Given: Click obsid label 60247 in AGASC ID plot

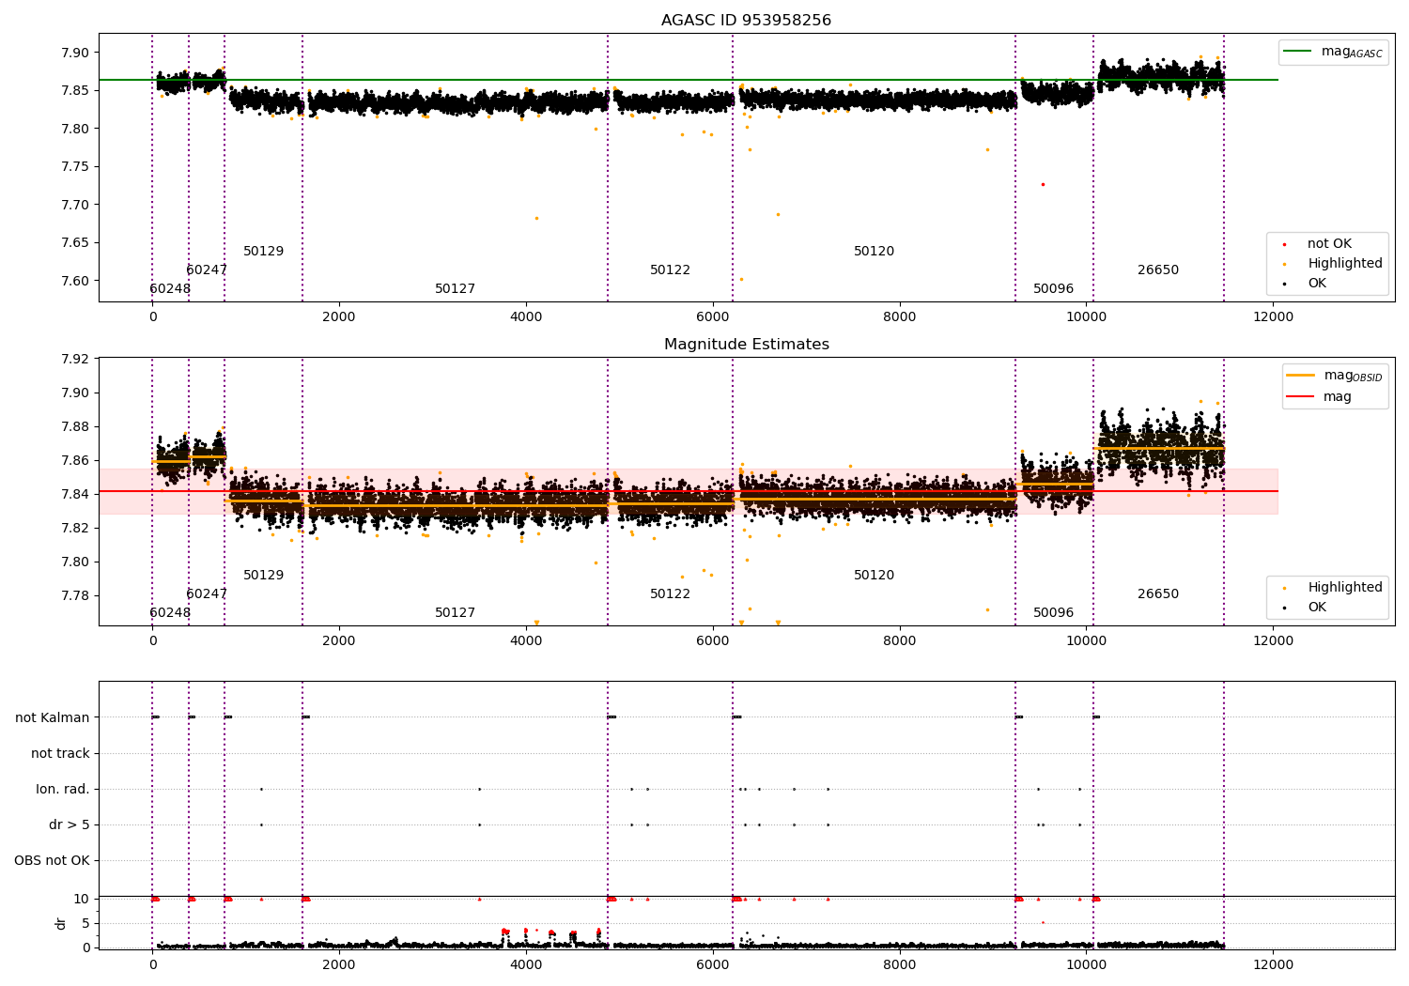Looking at the screenshot, I should pos(207,270).
